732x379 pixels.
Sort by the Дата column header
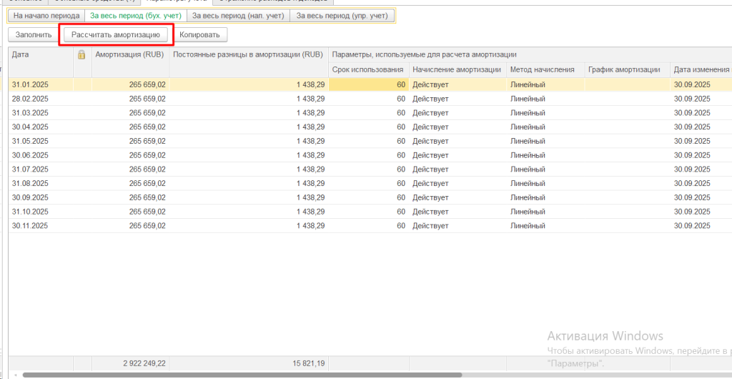pyautogui.click(x=40, y=54)
